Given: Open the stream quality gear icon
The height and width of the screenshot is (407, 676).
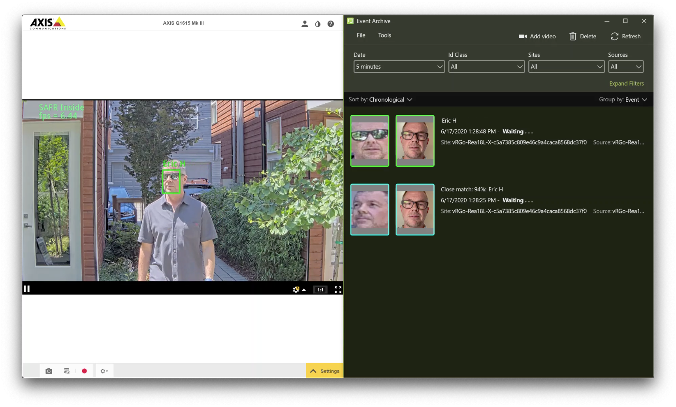Looking at the screenshot, I should click(296, 289).
